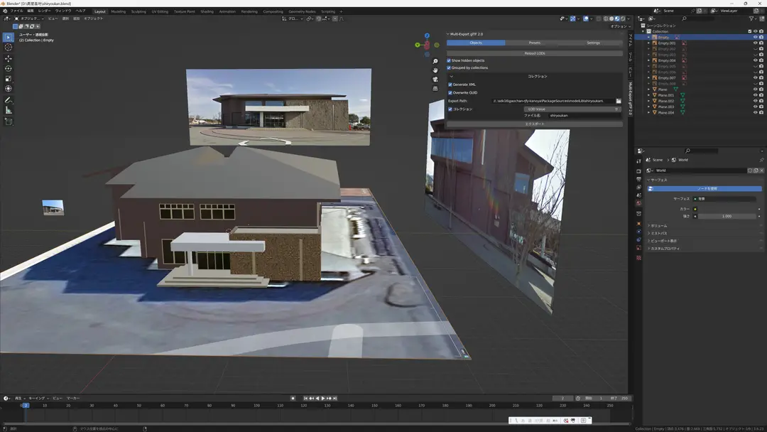
Task: Show Empty.002 with its hidden-eye icon
Action: pos(755,49)
